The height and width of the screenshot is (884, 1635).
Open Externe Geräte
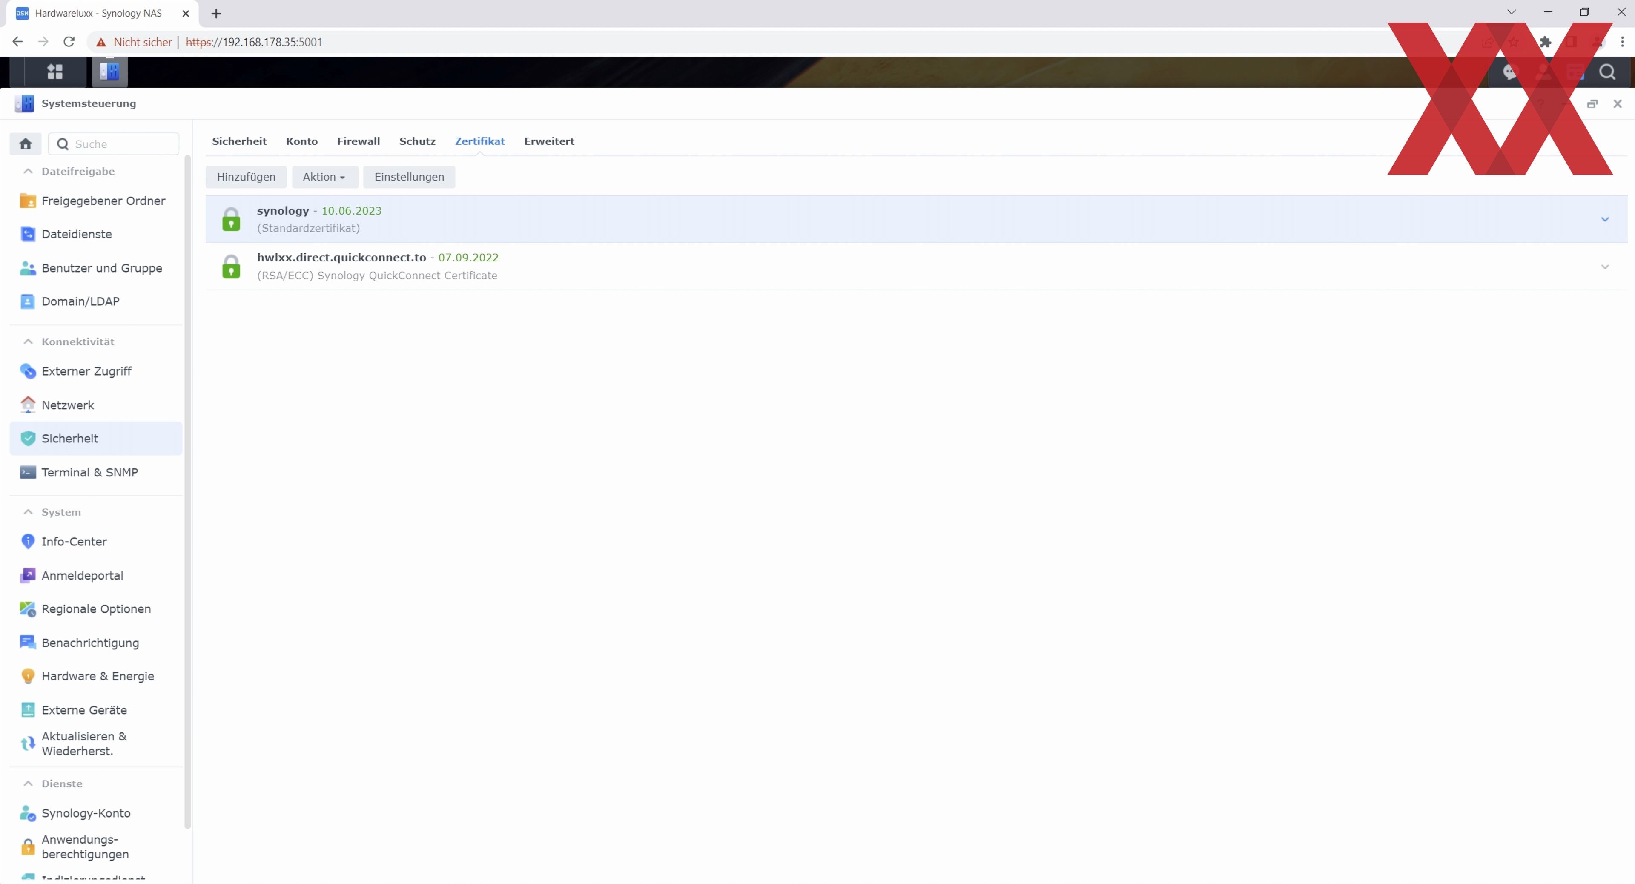click(x=96, y=710)
